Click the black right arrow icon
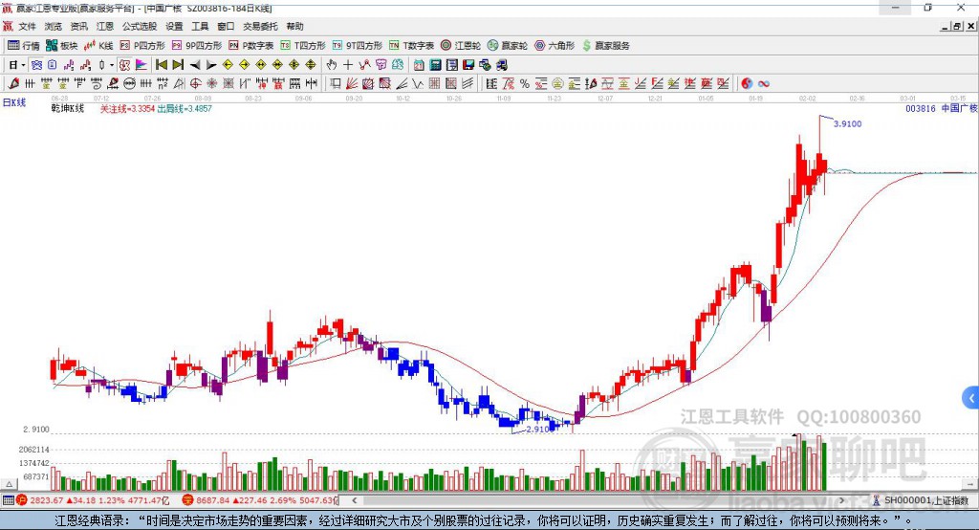Screen dimensions: 979x530 (211, 65)
